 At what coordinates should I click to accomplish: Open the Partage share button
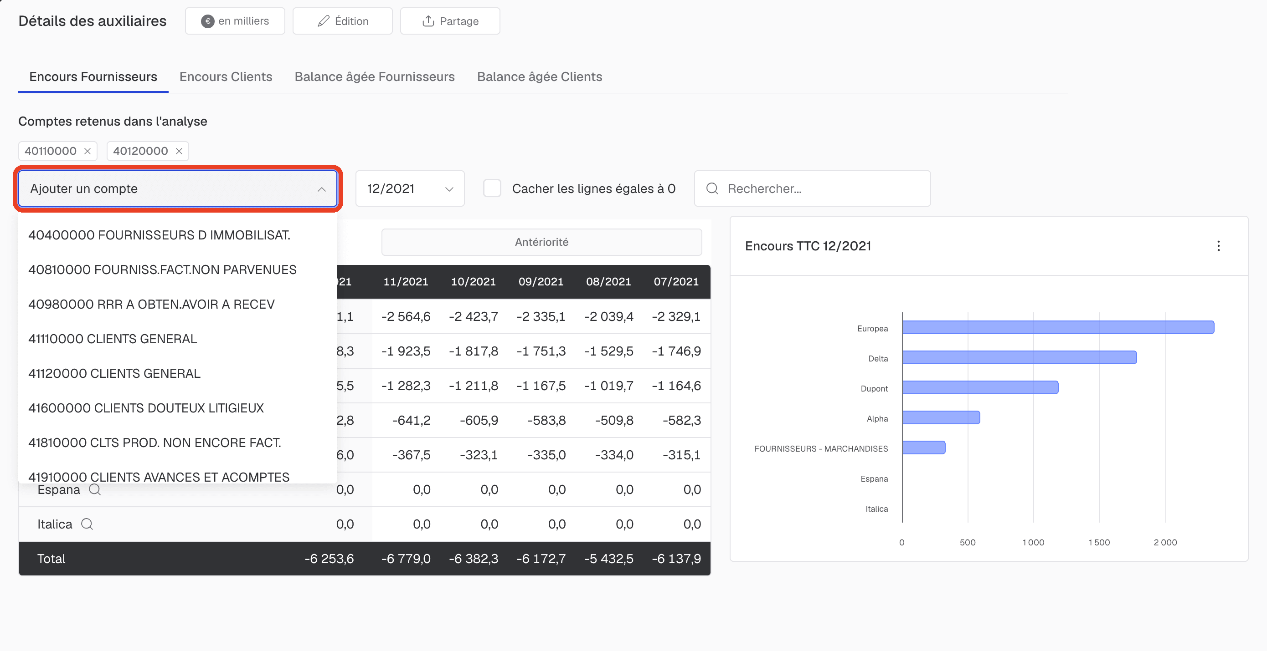(x=450, y=21)
